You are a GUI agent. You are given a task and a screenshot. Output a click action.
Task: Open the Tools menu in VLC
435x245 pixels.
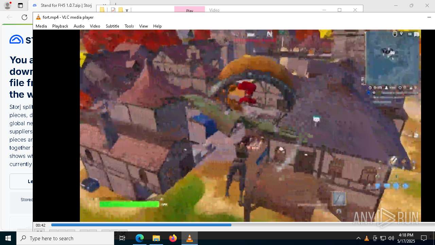pos(129,26)
